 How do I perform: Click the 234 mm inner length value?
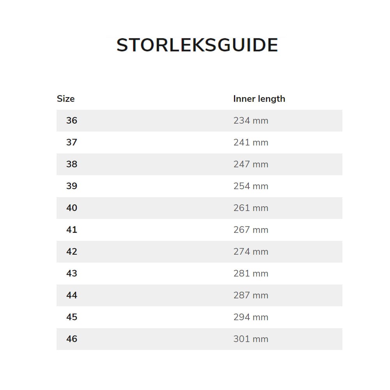[251, 121]
